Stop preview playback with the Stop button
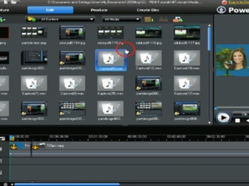 238,121
